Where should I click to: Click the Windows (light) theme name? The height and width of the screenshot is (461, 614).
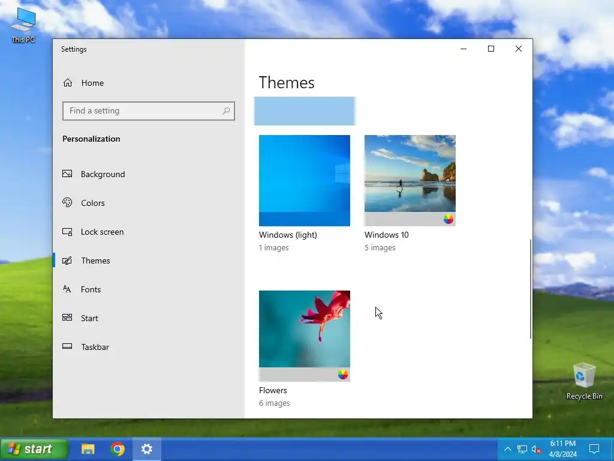tap(288, 235)
